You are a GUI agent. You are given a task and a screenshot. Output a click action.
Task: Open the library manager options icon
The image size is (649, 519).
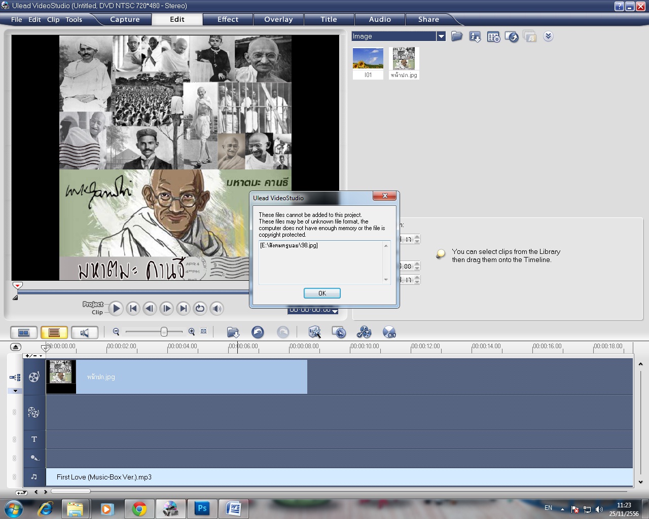[493, 36]
